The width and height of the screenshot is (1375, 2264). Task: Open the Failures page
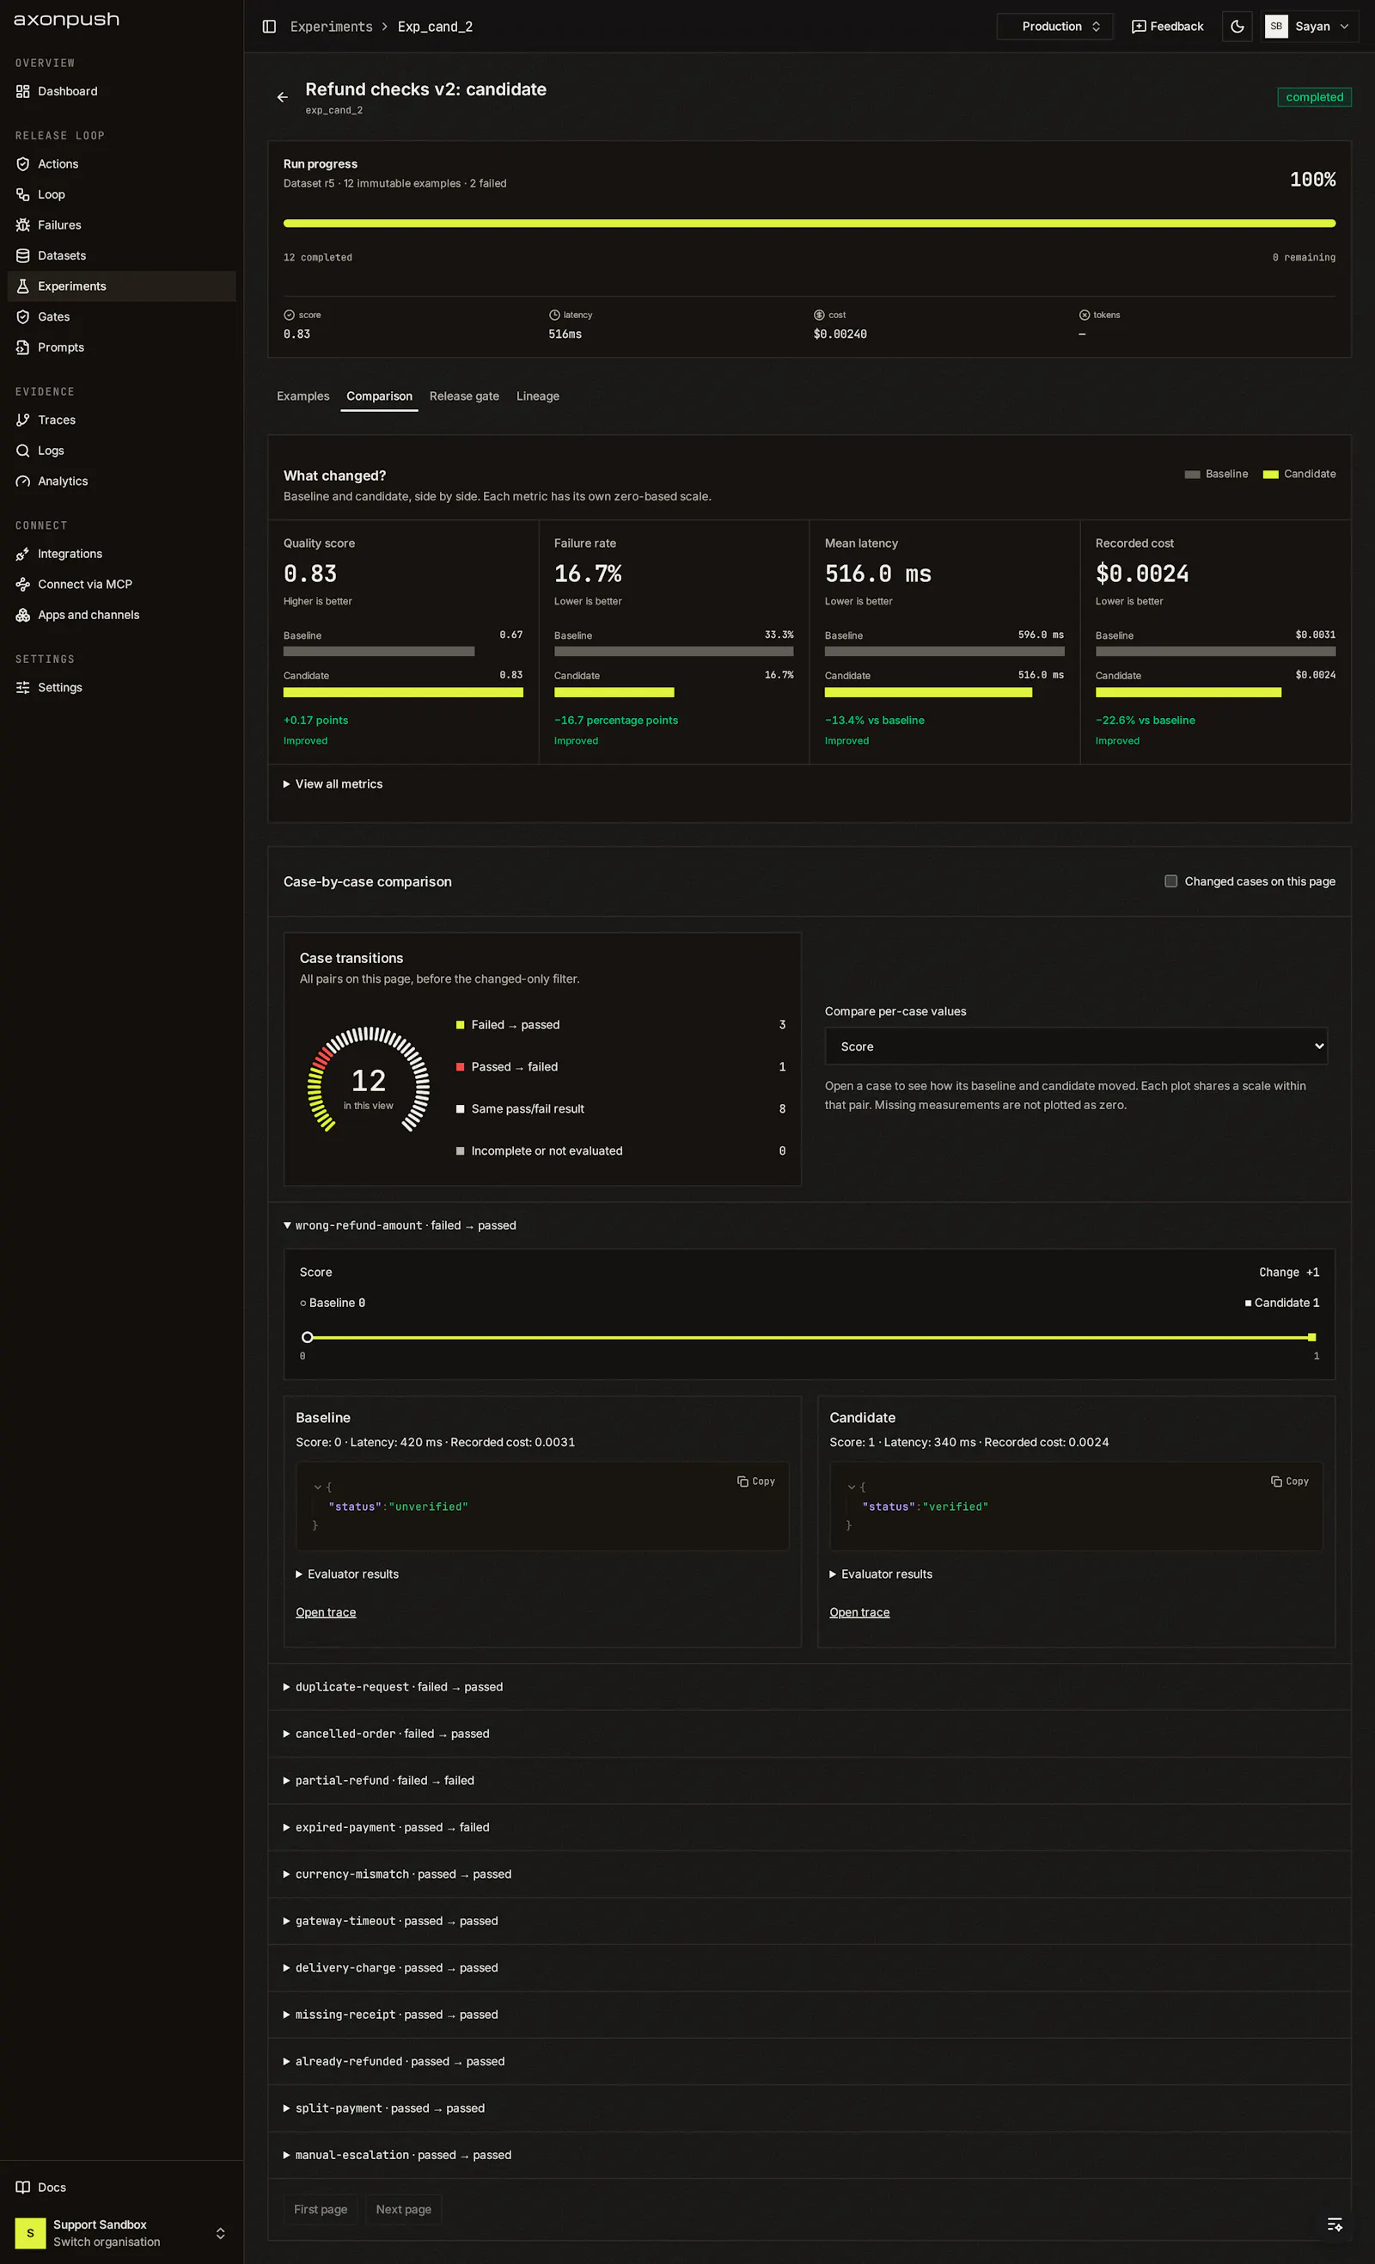point(121,225)
